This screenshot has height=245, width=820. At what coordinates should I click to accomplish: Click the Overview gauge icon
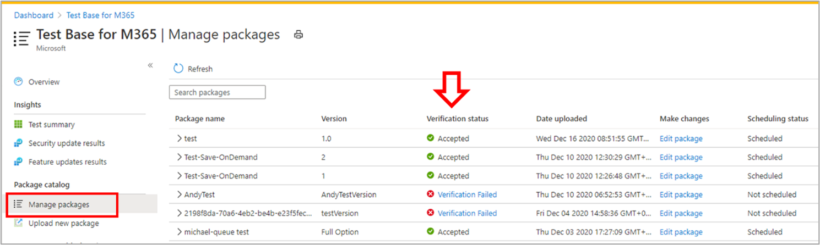pos(18,82)
